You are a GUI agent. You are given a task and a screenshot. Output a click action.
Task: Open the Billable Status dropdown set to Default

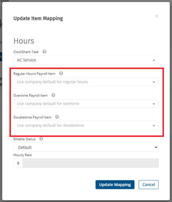point(86,147)
